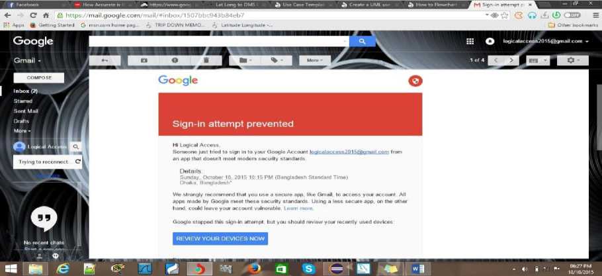Open the Move to folder dropdown

click(245, 60)
